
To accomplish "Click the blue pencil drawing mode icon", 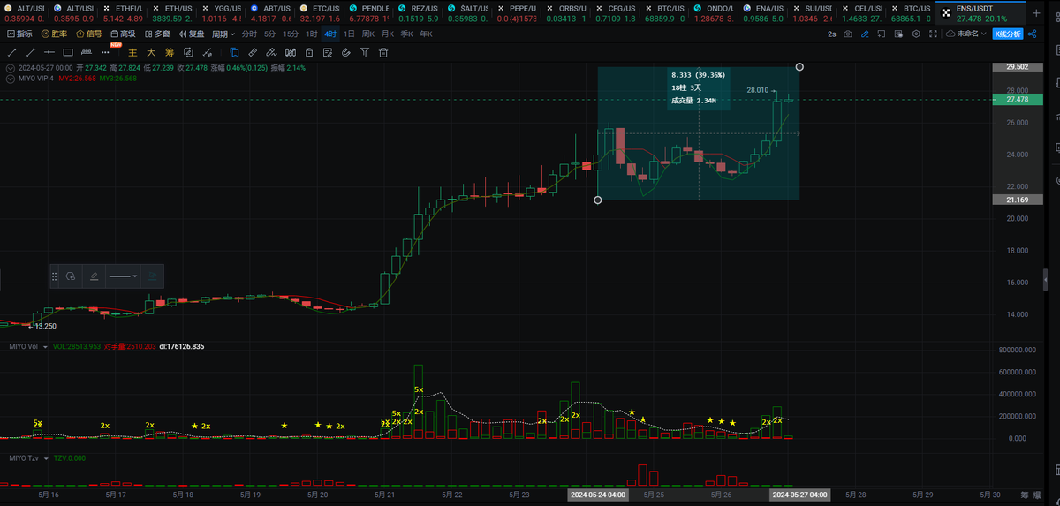I will point(865,34).
